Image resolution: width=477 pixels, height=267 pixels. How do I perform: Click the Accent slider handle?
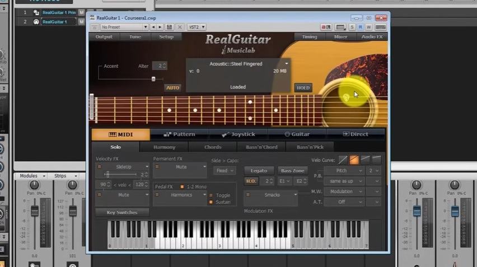point(153,79)
